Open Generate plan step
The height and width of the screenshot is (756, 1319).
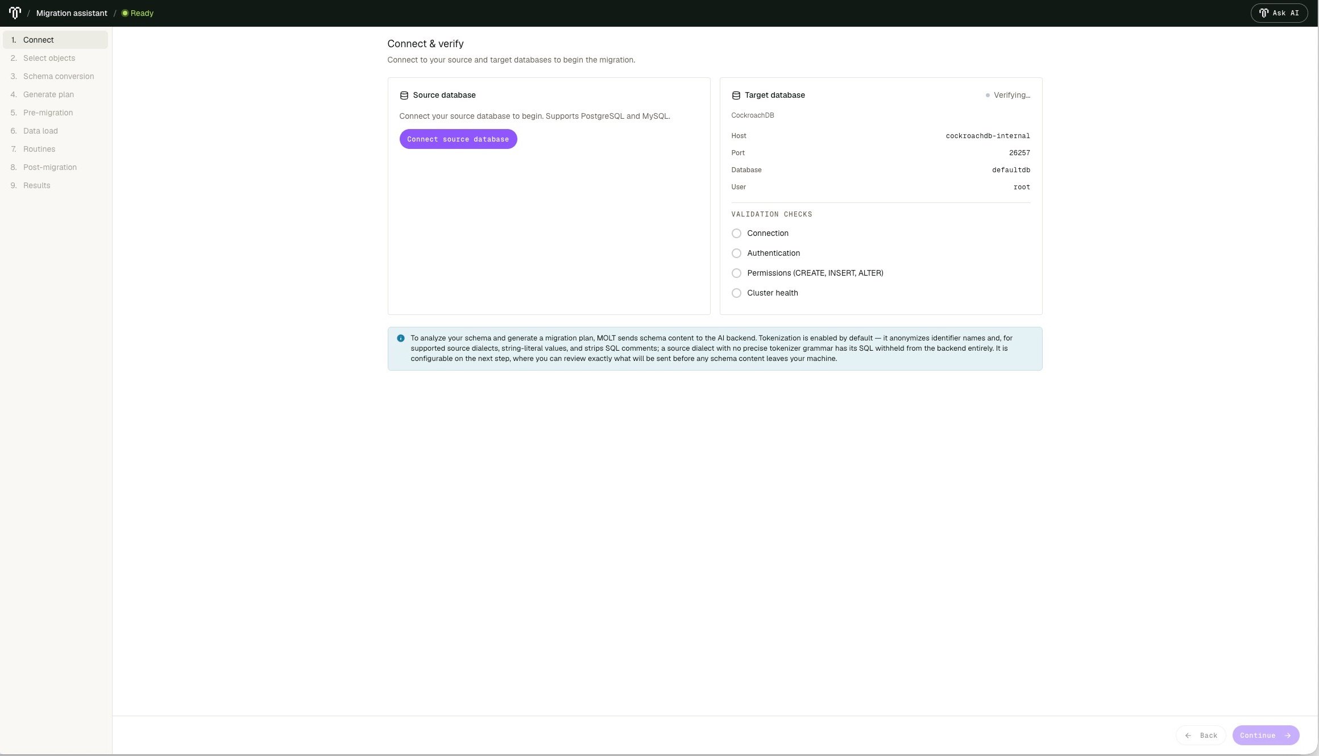(55, 94)
